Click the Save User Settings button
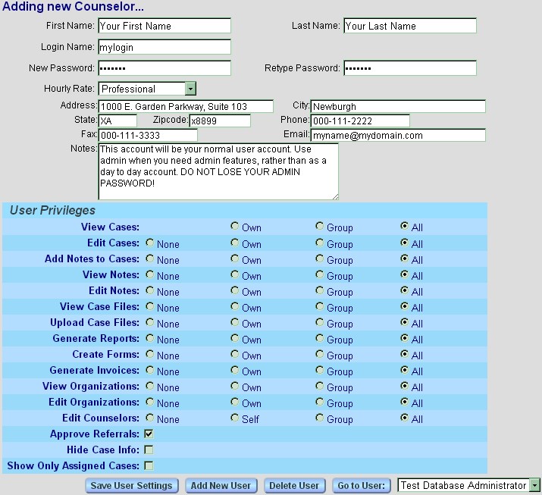 click(132, 485)
